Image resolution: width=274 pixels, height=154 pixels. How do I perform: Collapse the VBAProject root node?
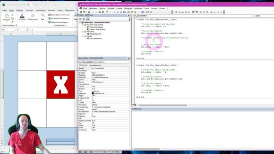[x=80, y=23]
